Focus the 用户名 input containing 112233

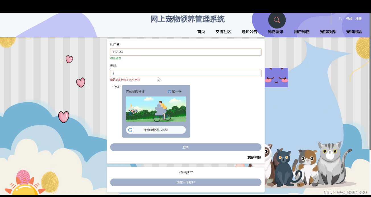click(186, 52)
